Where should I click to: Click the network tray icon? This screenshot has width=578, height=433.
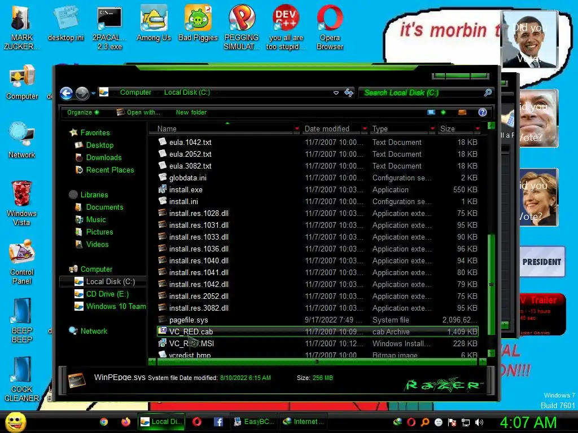pyautogui.click(x=466, y=422)
